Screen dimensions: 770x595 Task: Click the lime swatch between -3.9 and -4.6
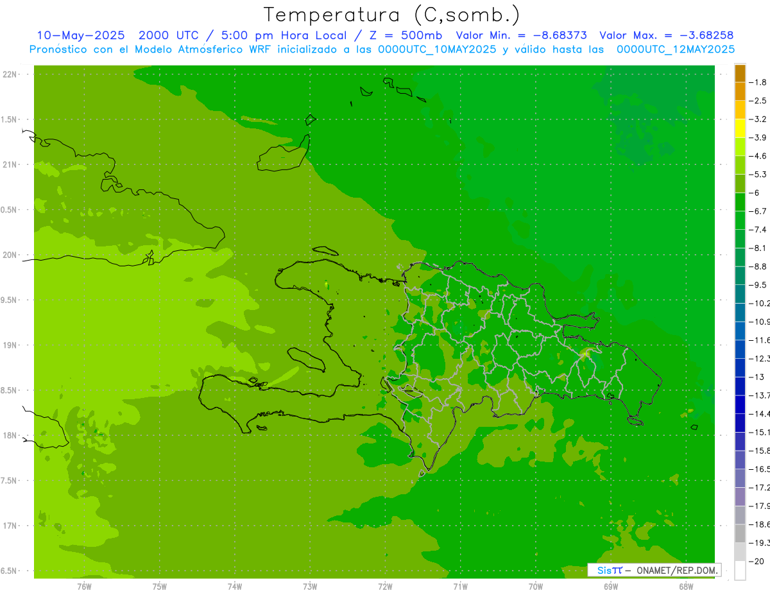[740, 147]
